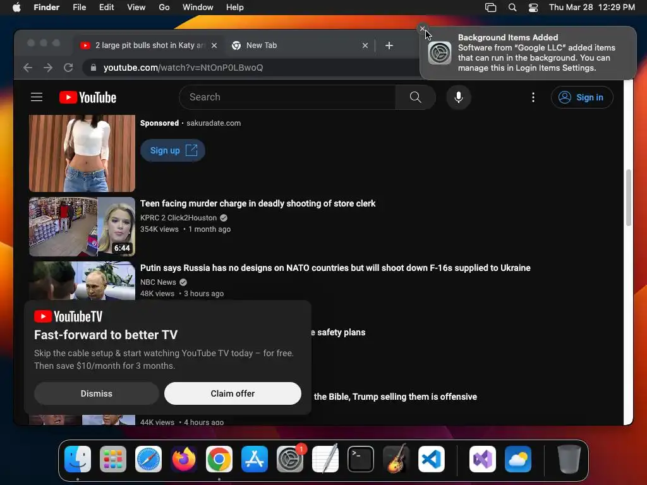
Task: Open App Store from the Dock
Action: pyautogui.click(x=255, y=459)
